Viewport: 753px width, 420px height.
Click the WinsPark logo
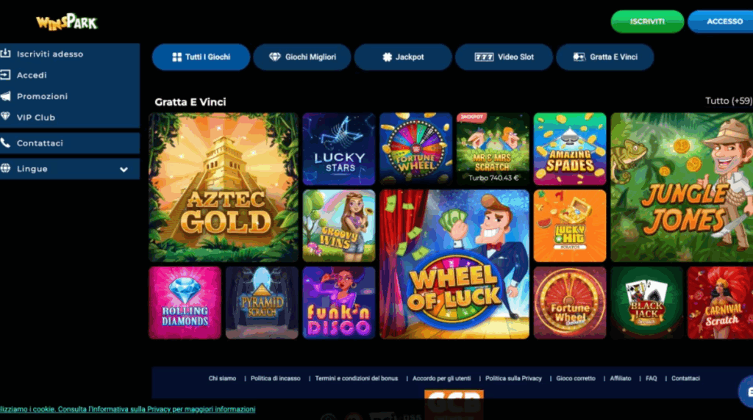pyautogui.click(x=67, y=22)
